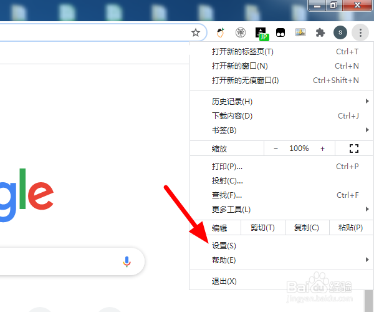The image size is (374, 312).
Task: Choose 退出(X) to quit Chrome
Action: coord(281,281)
